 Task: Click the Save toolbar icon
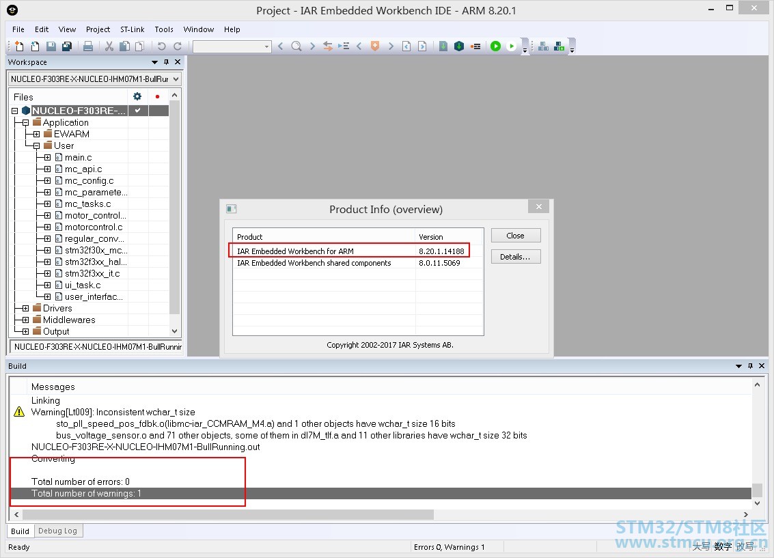[x=51, y=46]
